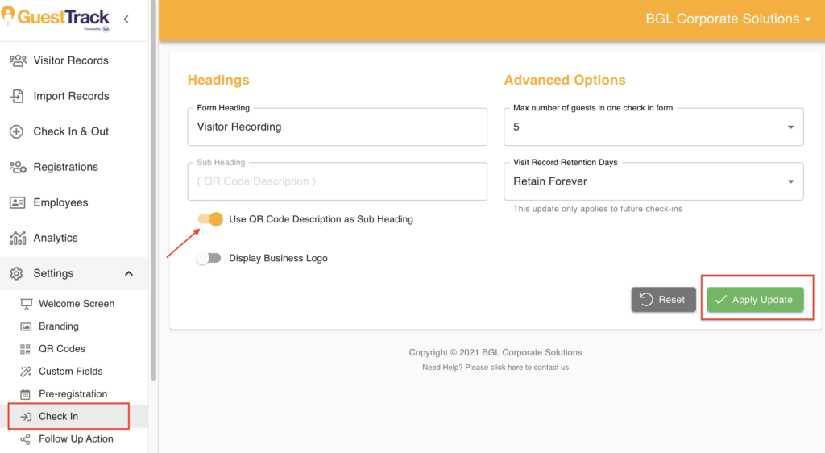Click the Employees ID card icon

point(17,202)
